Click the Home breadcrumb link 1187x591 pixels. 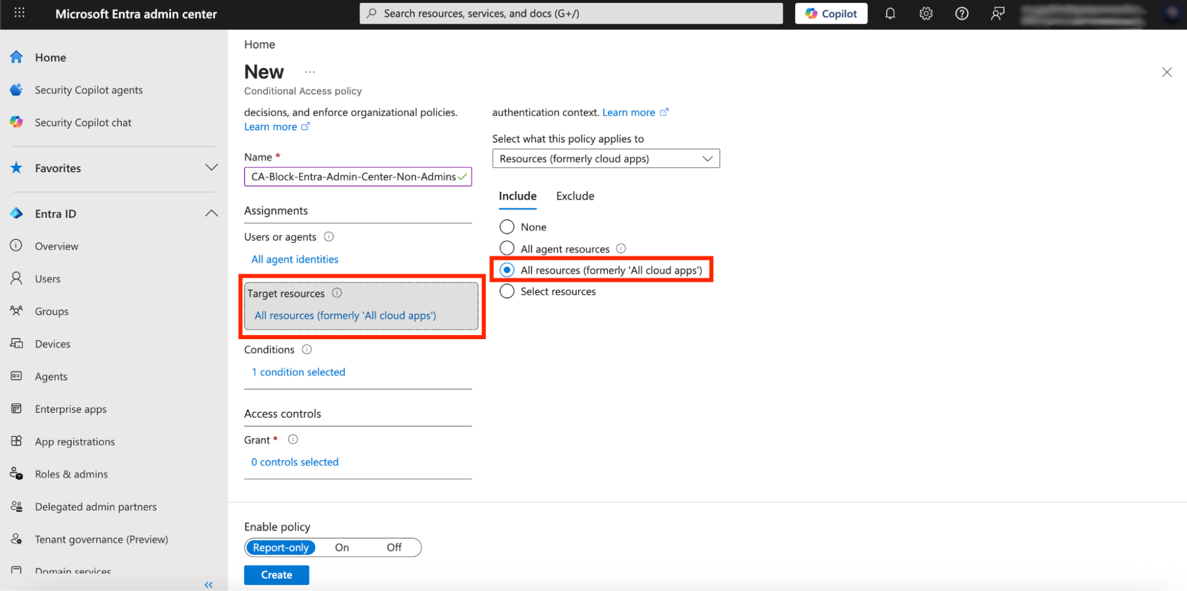point(259,45)
